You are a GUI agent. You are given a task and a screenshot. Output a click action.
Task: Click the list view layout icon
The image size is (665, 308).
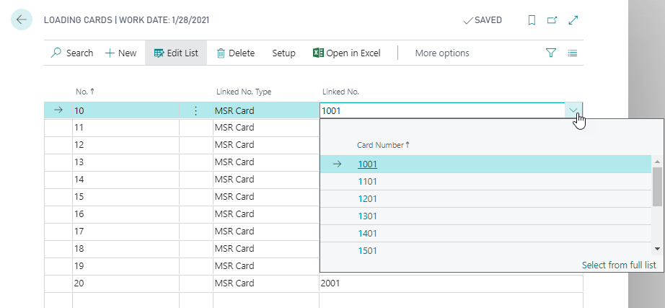point(573,53)
